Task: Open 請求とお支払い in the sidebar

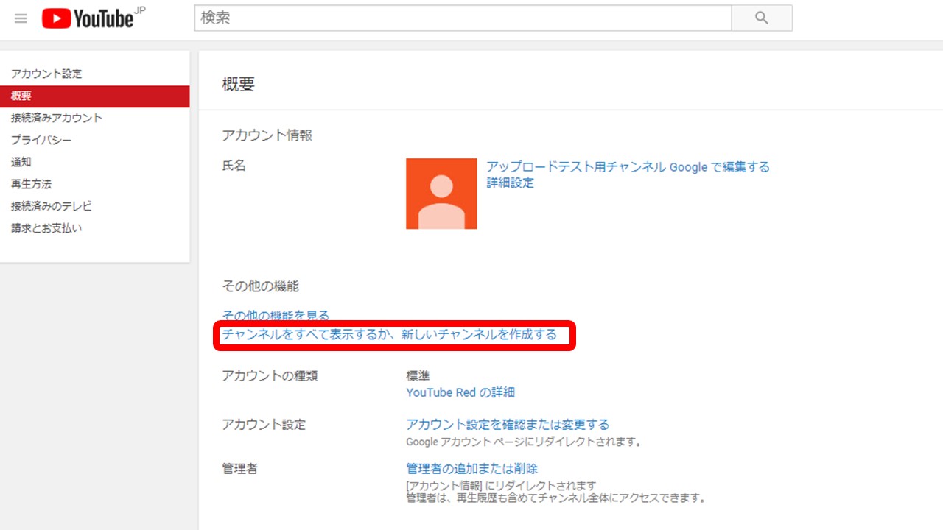Action: tap(46, 228)
